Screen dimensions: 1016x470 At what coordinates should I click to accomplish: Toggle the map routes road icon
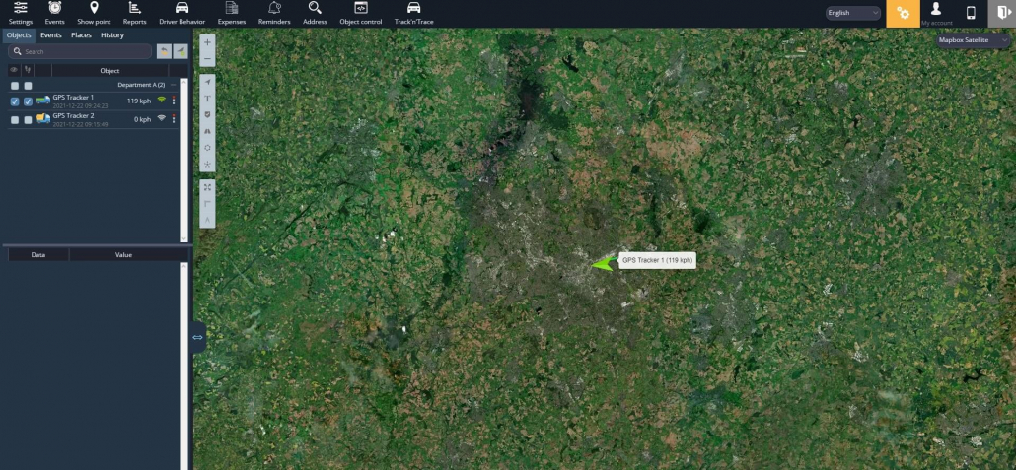point(207,131)
